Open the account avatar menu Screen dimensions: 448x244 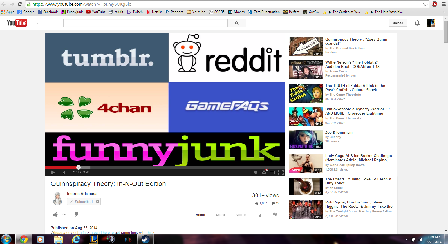(431, 23)
